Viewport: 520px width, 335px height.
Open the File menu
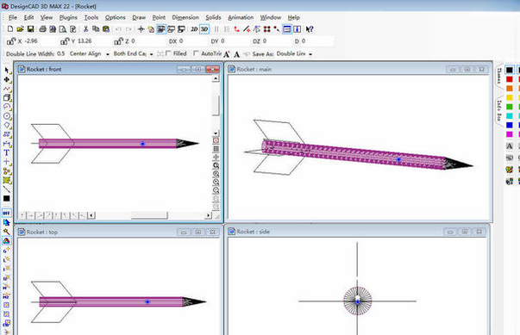coord(13,17)
